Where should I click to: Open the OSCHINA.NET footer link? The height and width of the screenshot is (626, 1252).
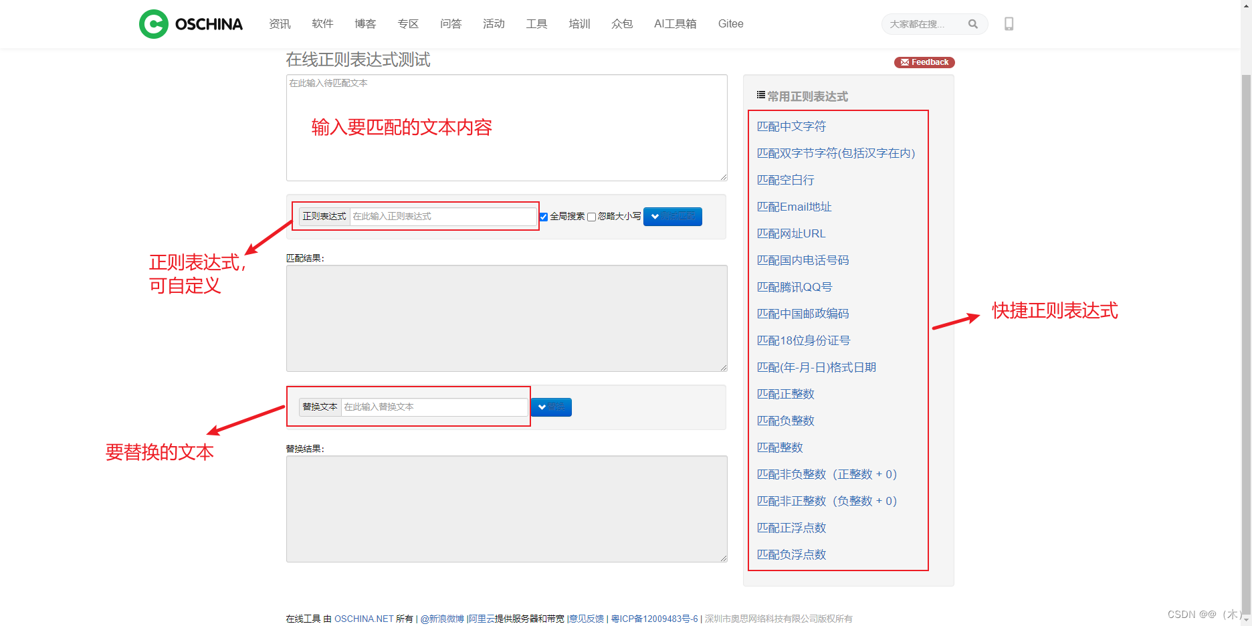pos(364,619)
